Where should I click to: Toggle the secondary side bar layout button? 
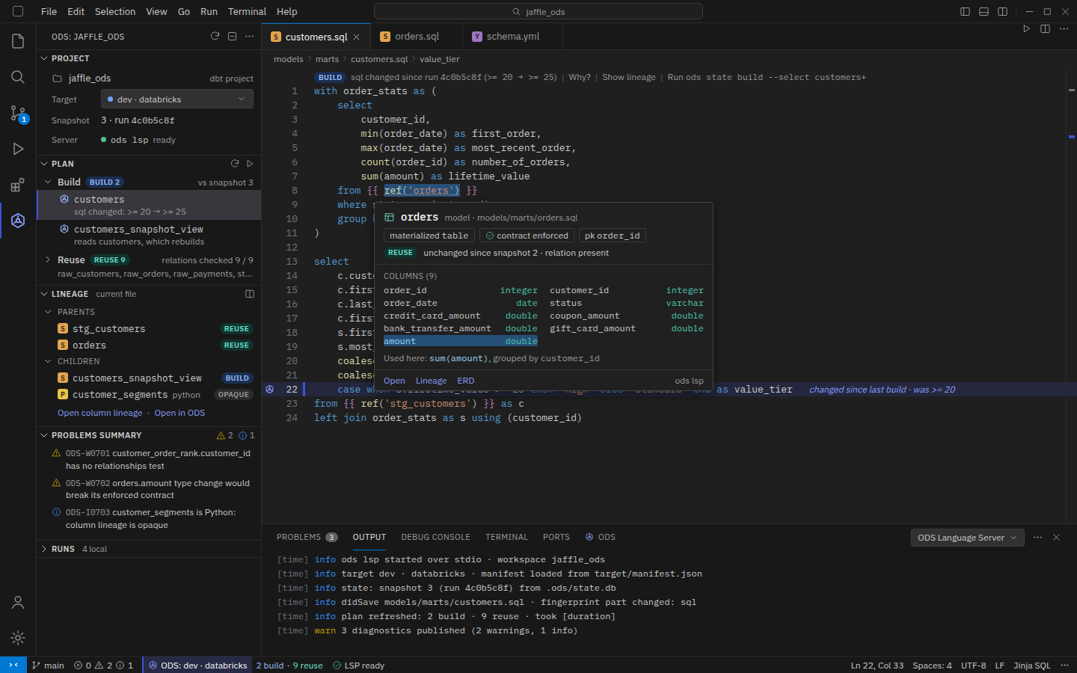pyautogui.click(x=1002, y=11)
